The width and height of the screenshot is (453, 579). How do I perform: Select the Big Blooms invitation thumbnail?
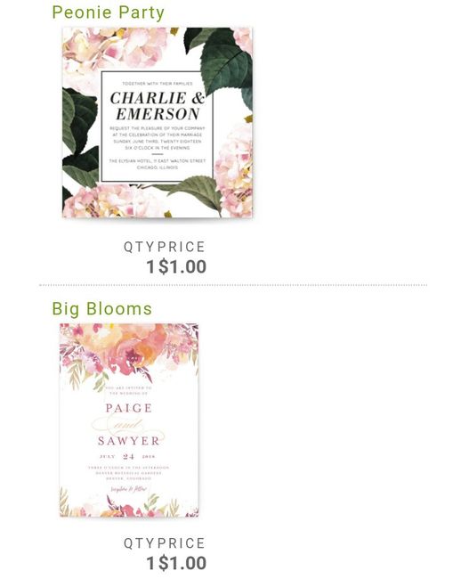coord(129,420)
